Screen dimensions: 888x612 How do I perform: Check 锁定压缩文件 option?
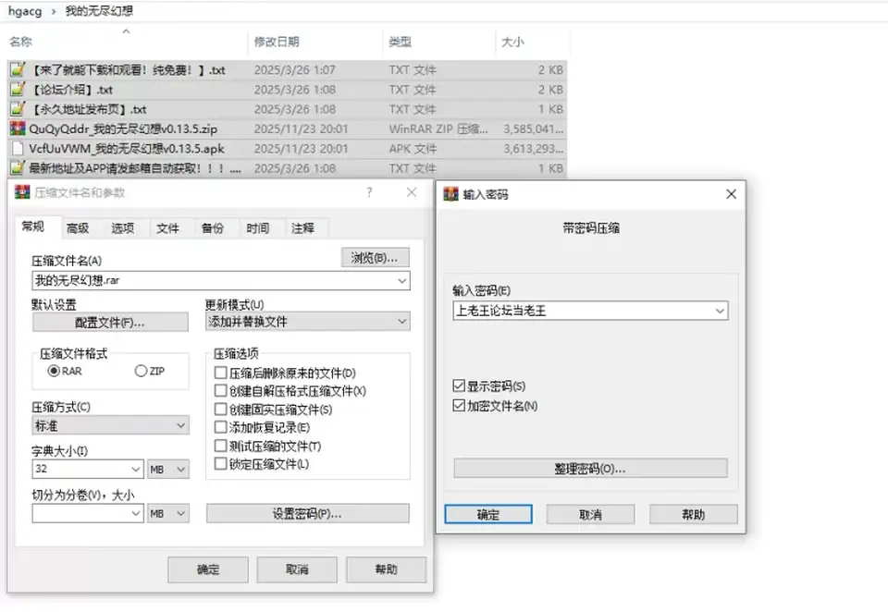(221, 464)
